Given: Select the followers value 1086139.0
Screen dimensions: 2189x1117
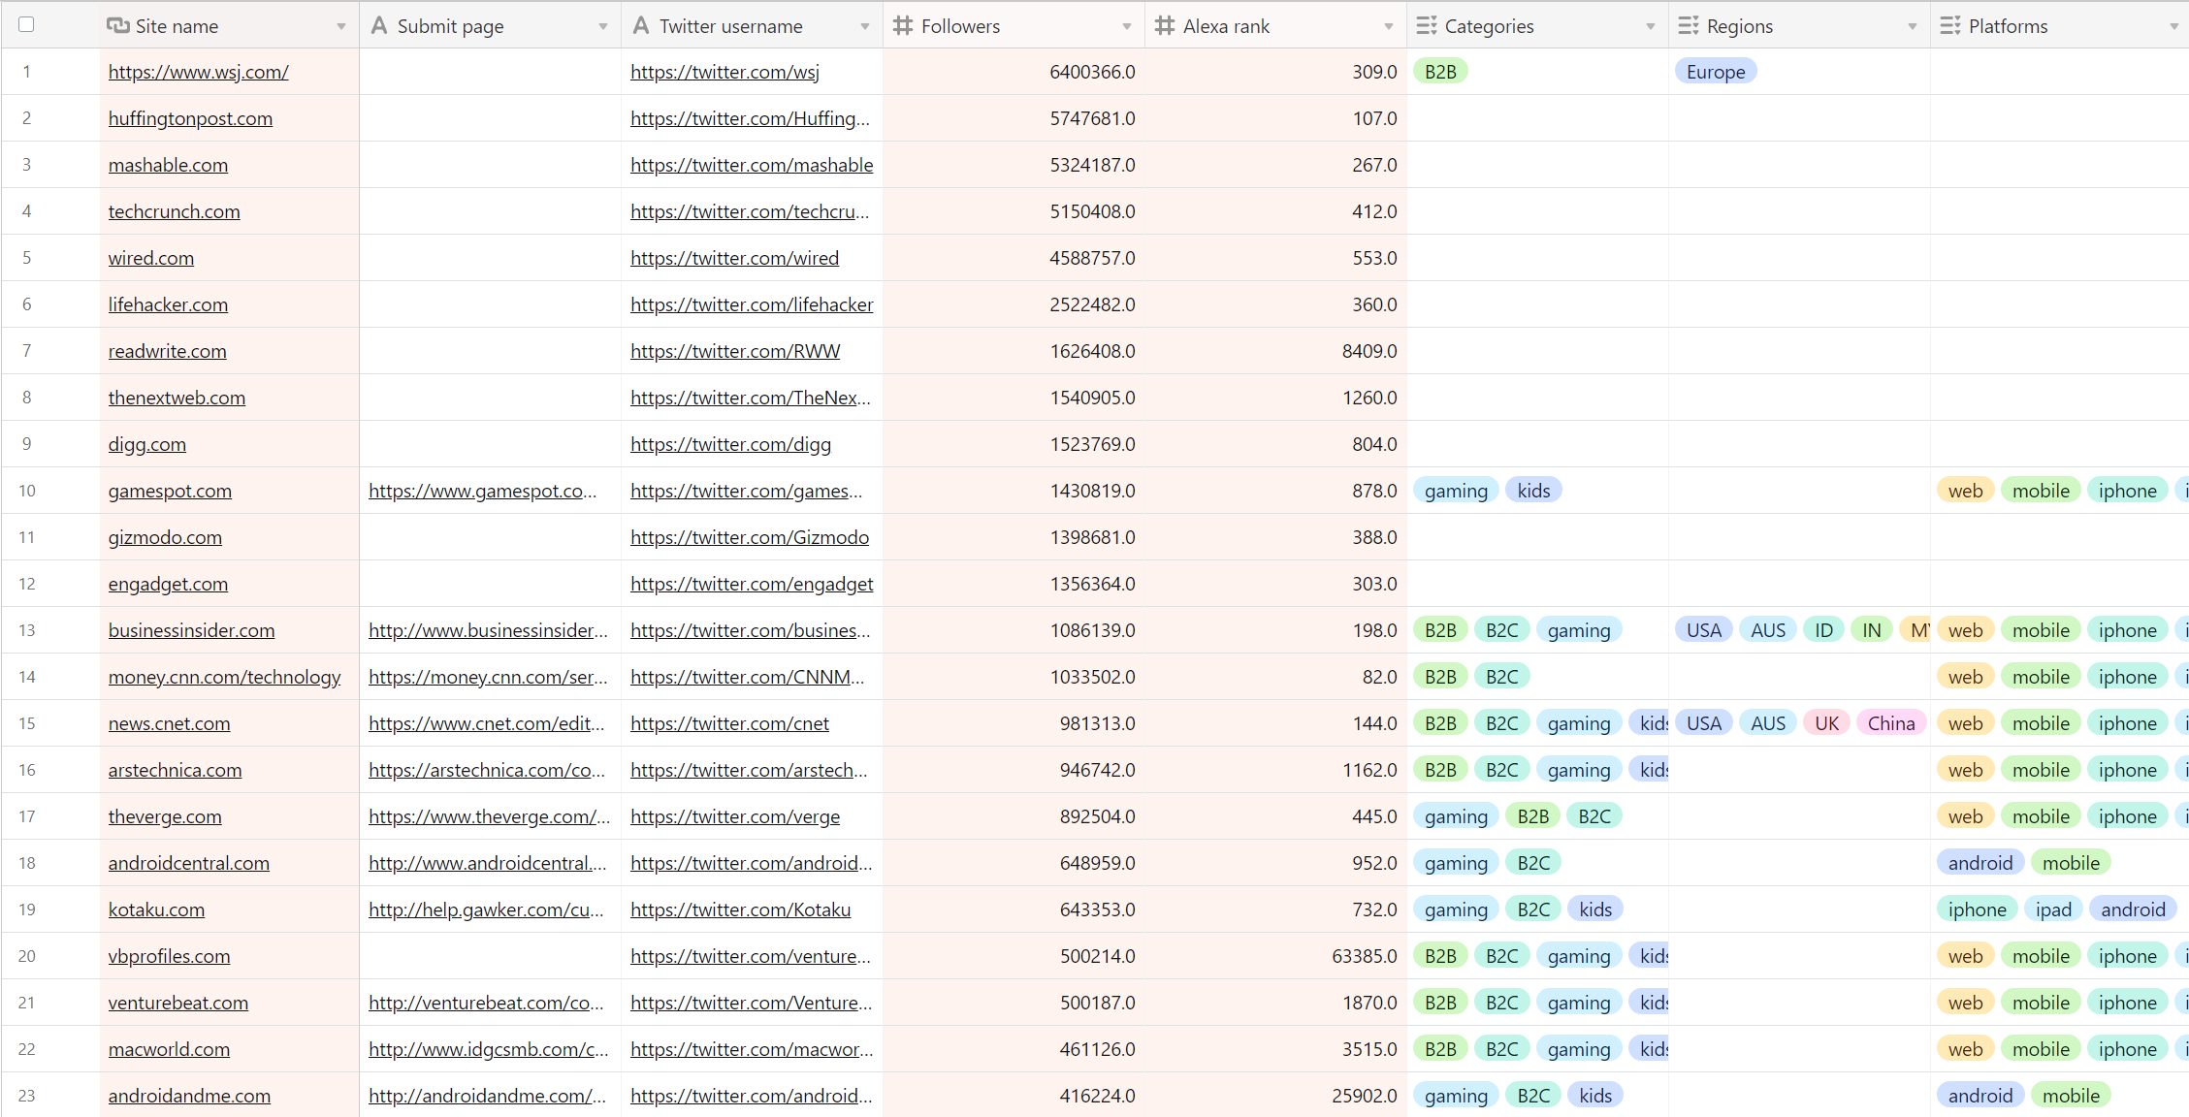Looking at the screenshot, I should [1092, 630].
